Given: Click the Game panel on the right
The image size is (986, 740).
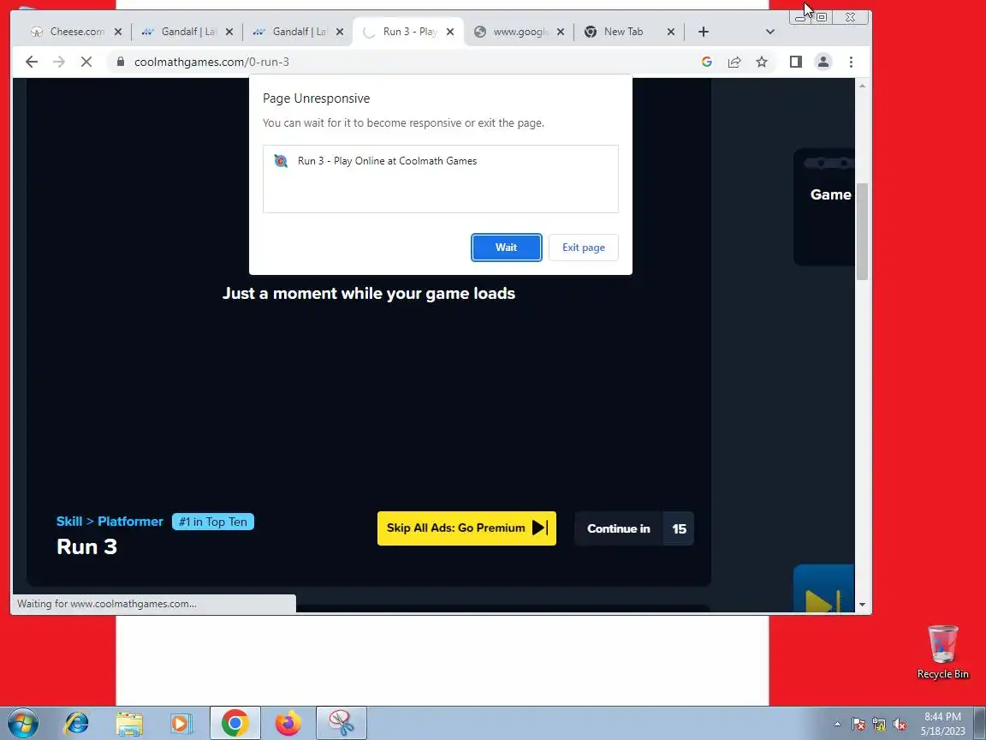Looking at the screenshot, I should (823, 206).
